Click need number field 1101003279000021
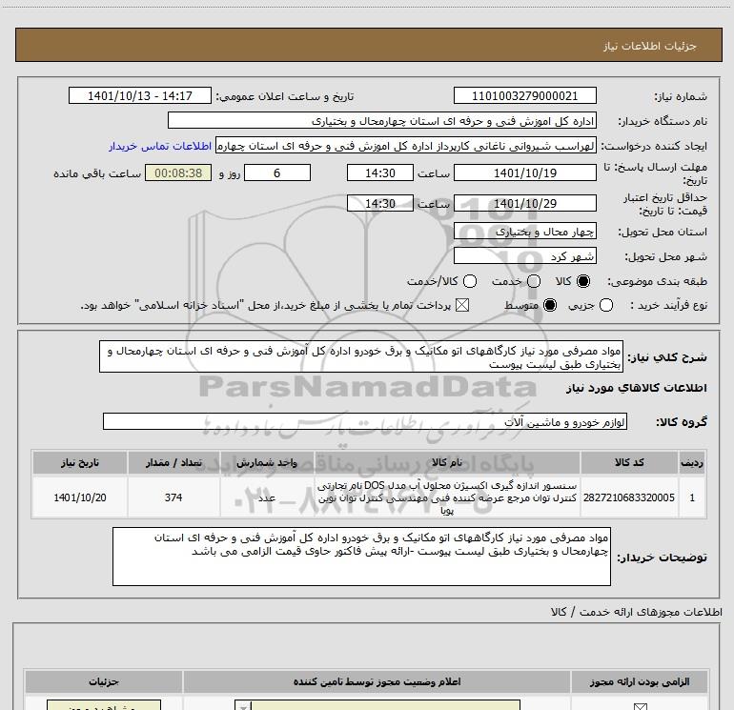Viewport: 734px width, 710px height. tap(524, 95)
